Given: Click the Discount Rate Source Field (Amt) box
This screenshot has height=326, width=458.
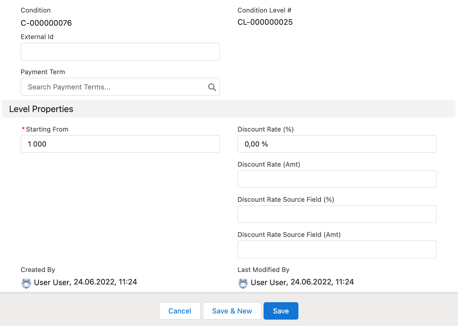Looking at the screenshot, I should (x=337, y=249).
